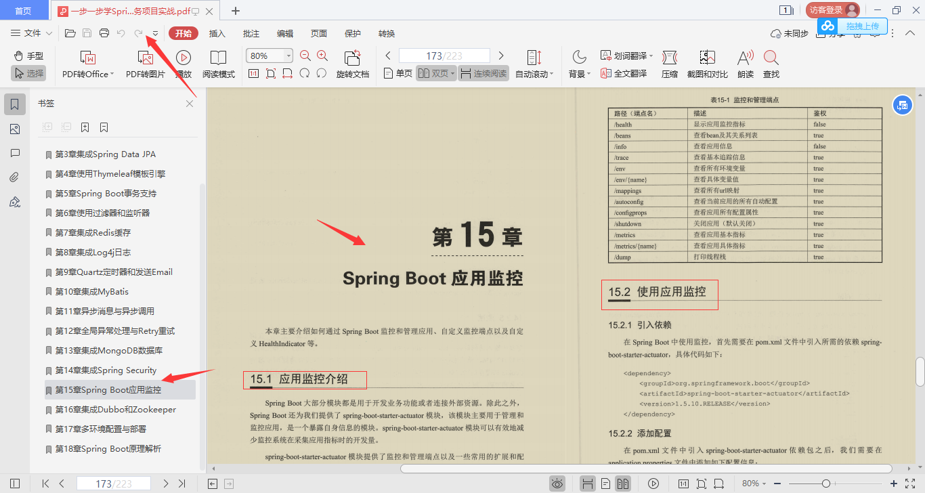This screenshot has height=493, width=925.
Task: Open the 文件 menu
Action: pyautogui.click(x=32, y=33)
